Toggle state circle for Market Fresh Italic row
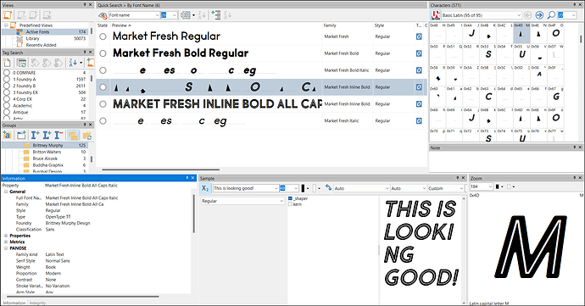Screen dimensions: 585x306 coord(103,121)
